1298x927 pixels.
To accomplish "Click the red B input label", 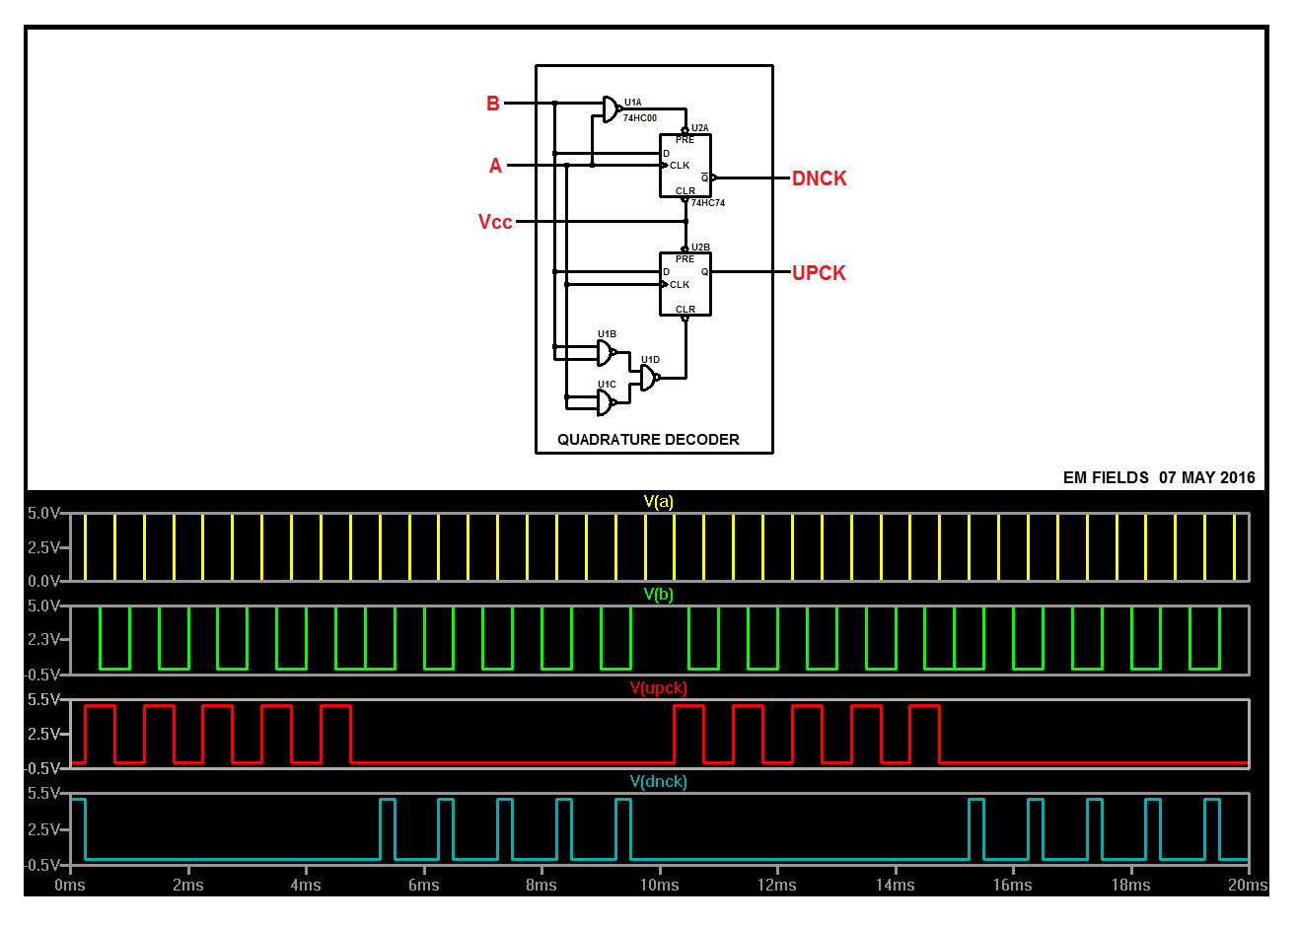I will click(x=493, y=104).
